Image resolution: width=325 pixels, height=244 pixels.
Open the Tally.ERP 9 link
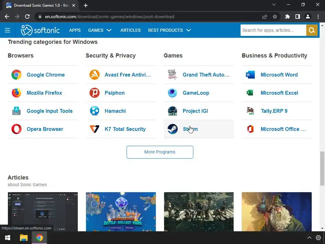point(274,111)
